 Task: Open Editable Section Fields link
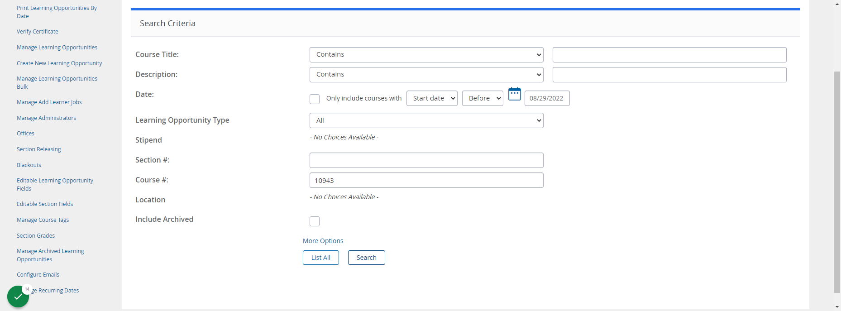point(45,204)
